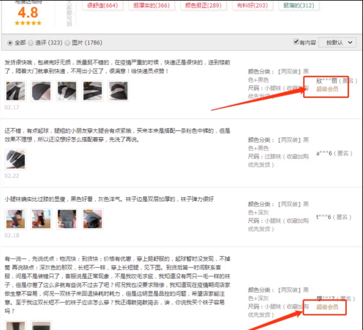Open the 按默认 sort dropdown
This screenshot has height=330, width=363.
click(337, 42)
